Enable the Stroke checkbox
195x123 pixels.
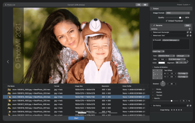[x=155, y=89]
